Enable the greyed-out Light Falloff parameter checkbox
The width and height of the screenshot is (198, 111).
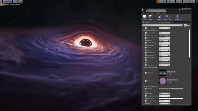pos(146,35)
